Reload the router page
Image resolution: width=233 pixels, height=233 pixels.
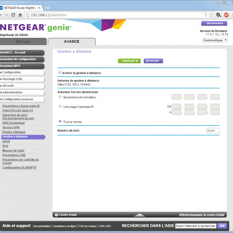coord(13,15)
